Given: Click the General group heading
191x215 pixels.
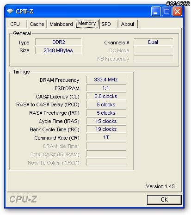Looking at the screenshot, I should pos(22,33).
